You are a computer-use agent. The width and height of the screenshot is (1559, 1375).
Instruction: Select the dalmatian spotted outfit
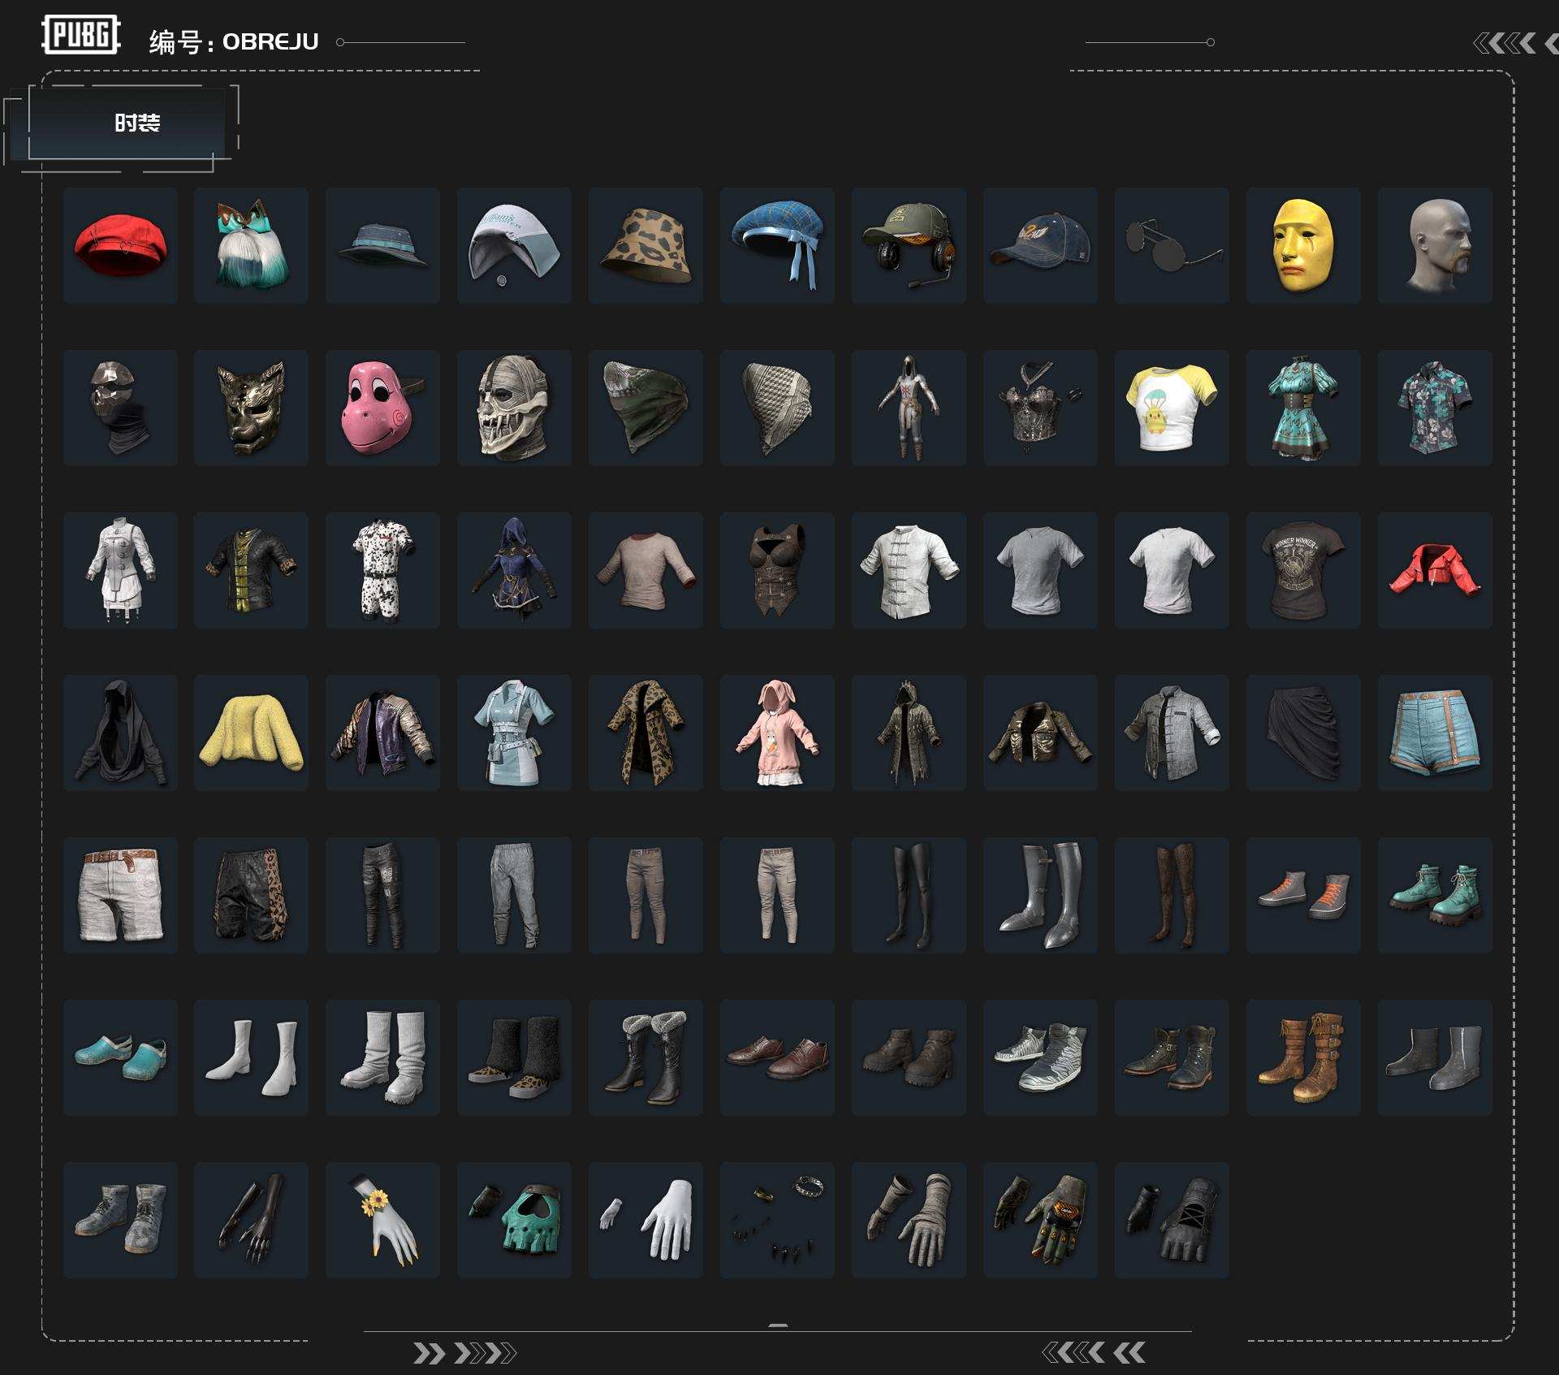[382, 570]
